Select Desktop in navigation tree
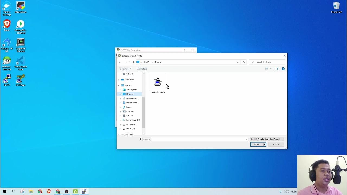Image resolution: width=347 pixels, height=195 pixels. click(x=130, y=94)
